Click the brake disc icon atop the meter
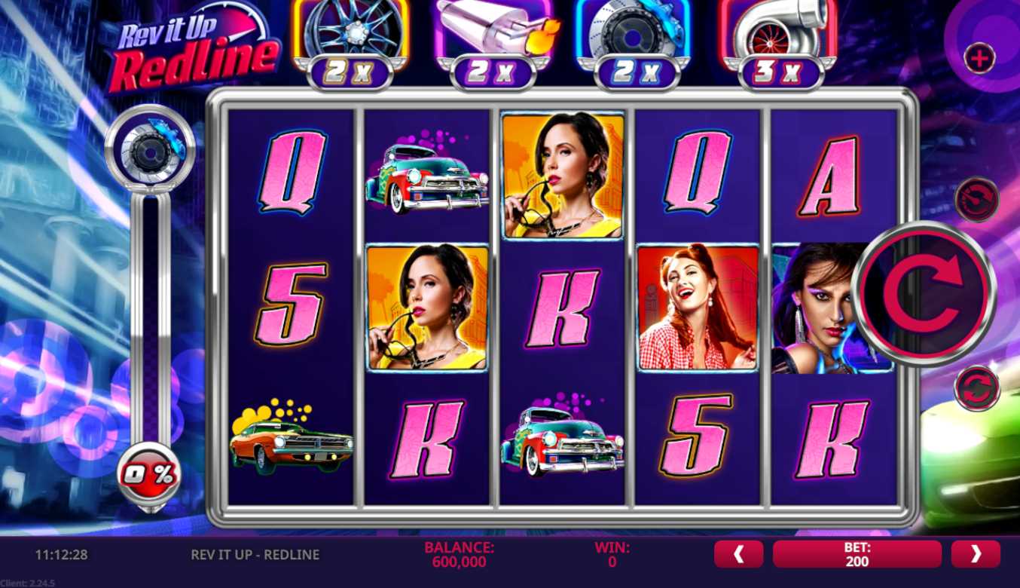The height and width of the screenshot is (588, 1020). [x=150, y=149]
